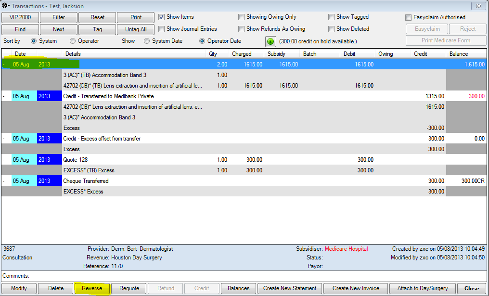Click the Reset button
The width and height of the screenshot is (489, 296).
click(97, 17)
